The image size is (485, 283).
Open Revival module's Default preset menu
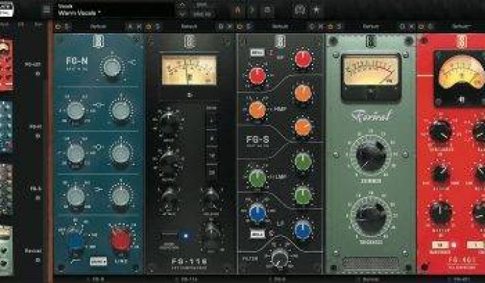coord(370,26)
